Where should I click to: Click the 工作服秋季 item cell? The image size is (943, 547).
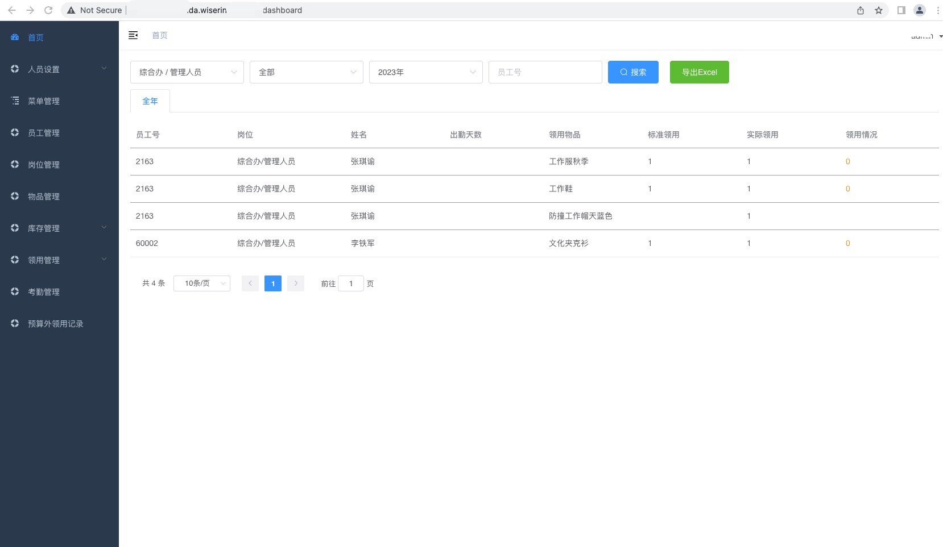[x=569, y=161]
